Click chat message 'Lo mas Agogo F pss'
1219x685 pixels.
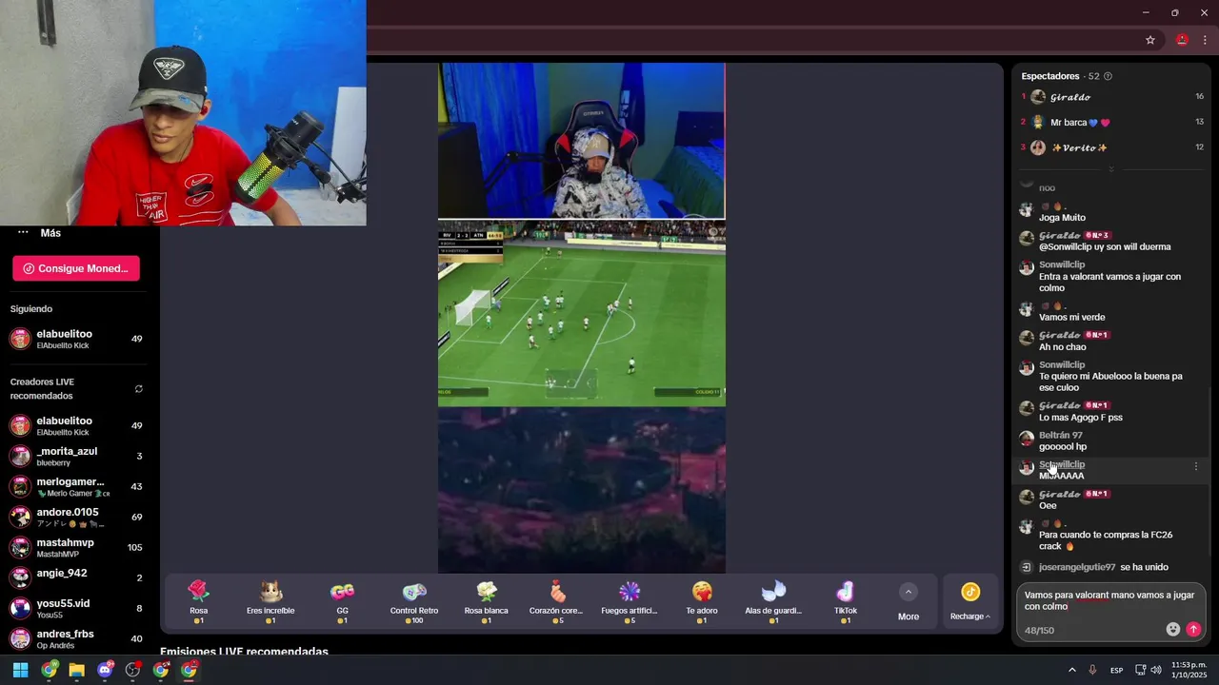point(1081,418)
